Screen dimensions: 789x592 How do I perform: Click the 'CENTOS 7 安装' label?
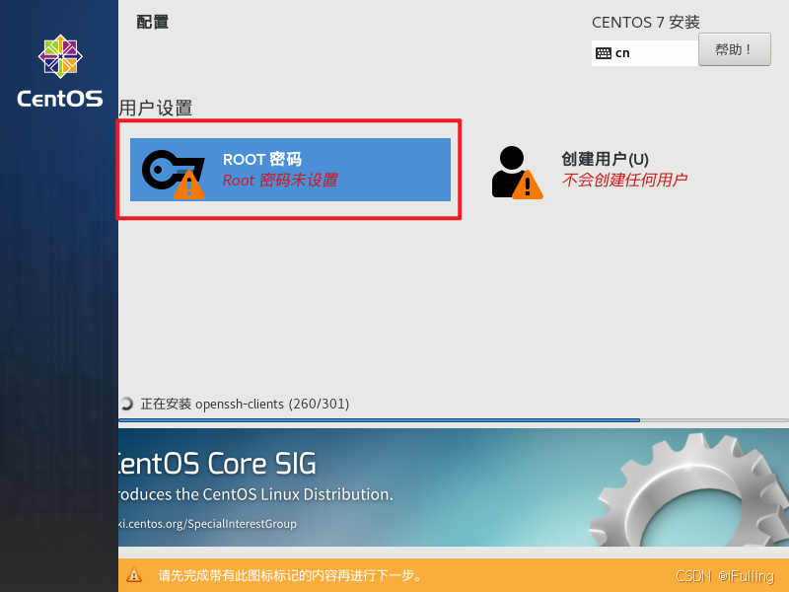pyautogui.click(x=646, y=22)
